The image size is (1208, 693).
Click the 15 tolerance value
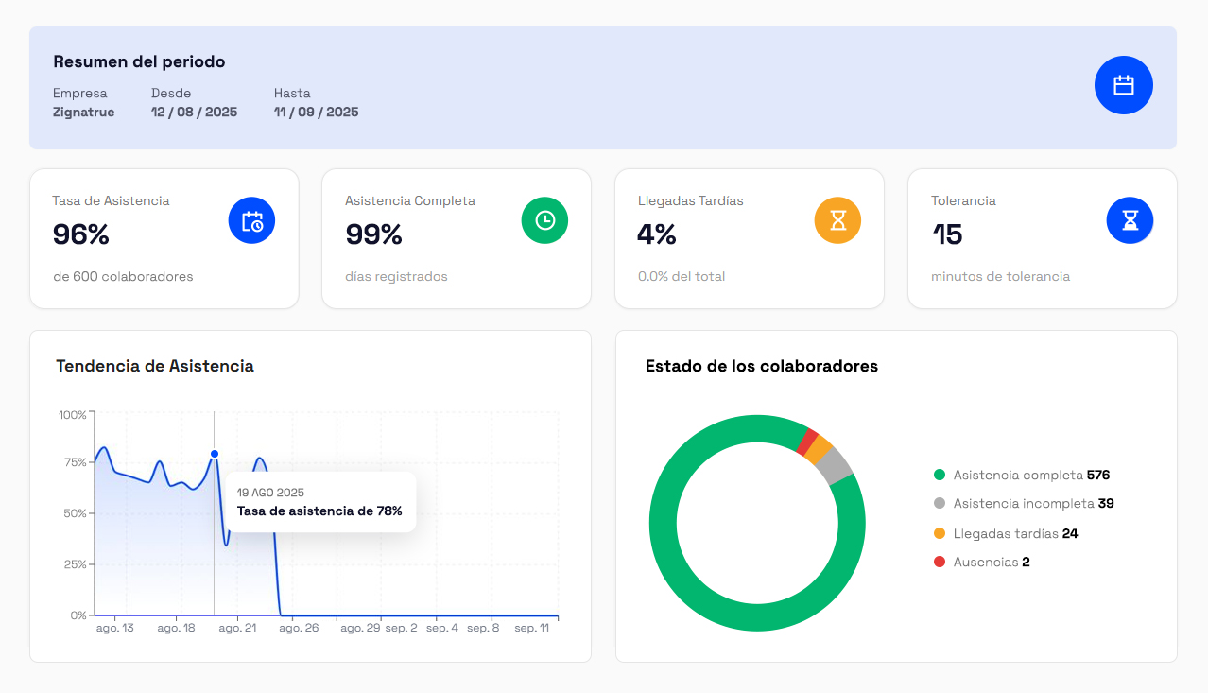(x=947, y=234)
